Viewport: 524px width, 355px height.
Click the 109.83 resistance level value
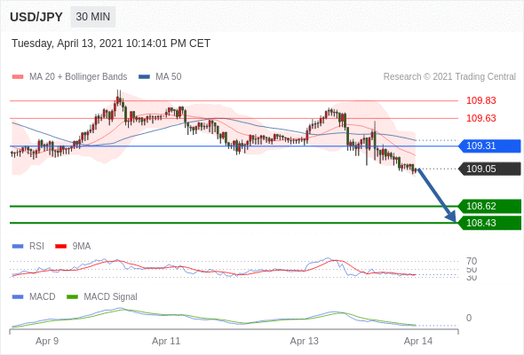pos(480,100)
